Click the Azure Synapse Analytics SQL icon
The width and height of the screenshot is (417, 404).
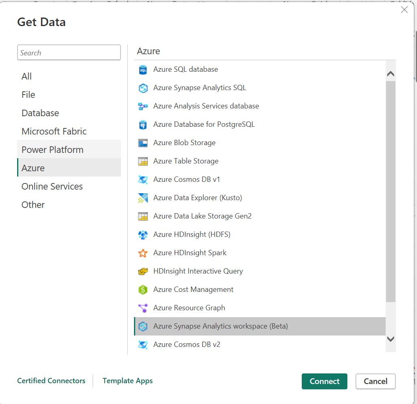tap(144, 88)
